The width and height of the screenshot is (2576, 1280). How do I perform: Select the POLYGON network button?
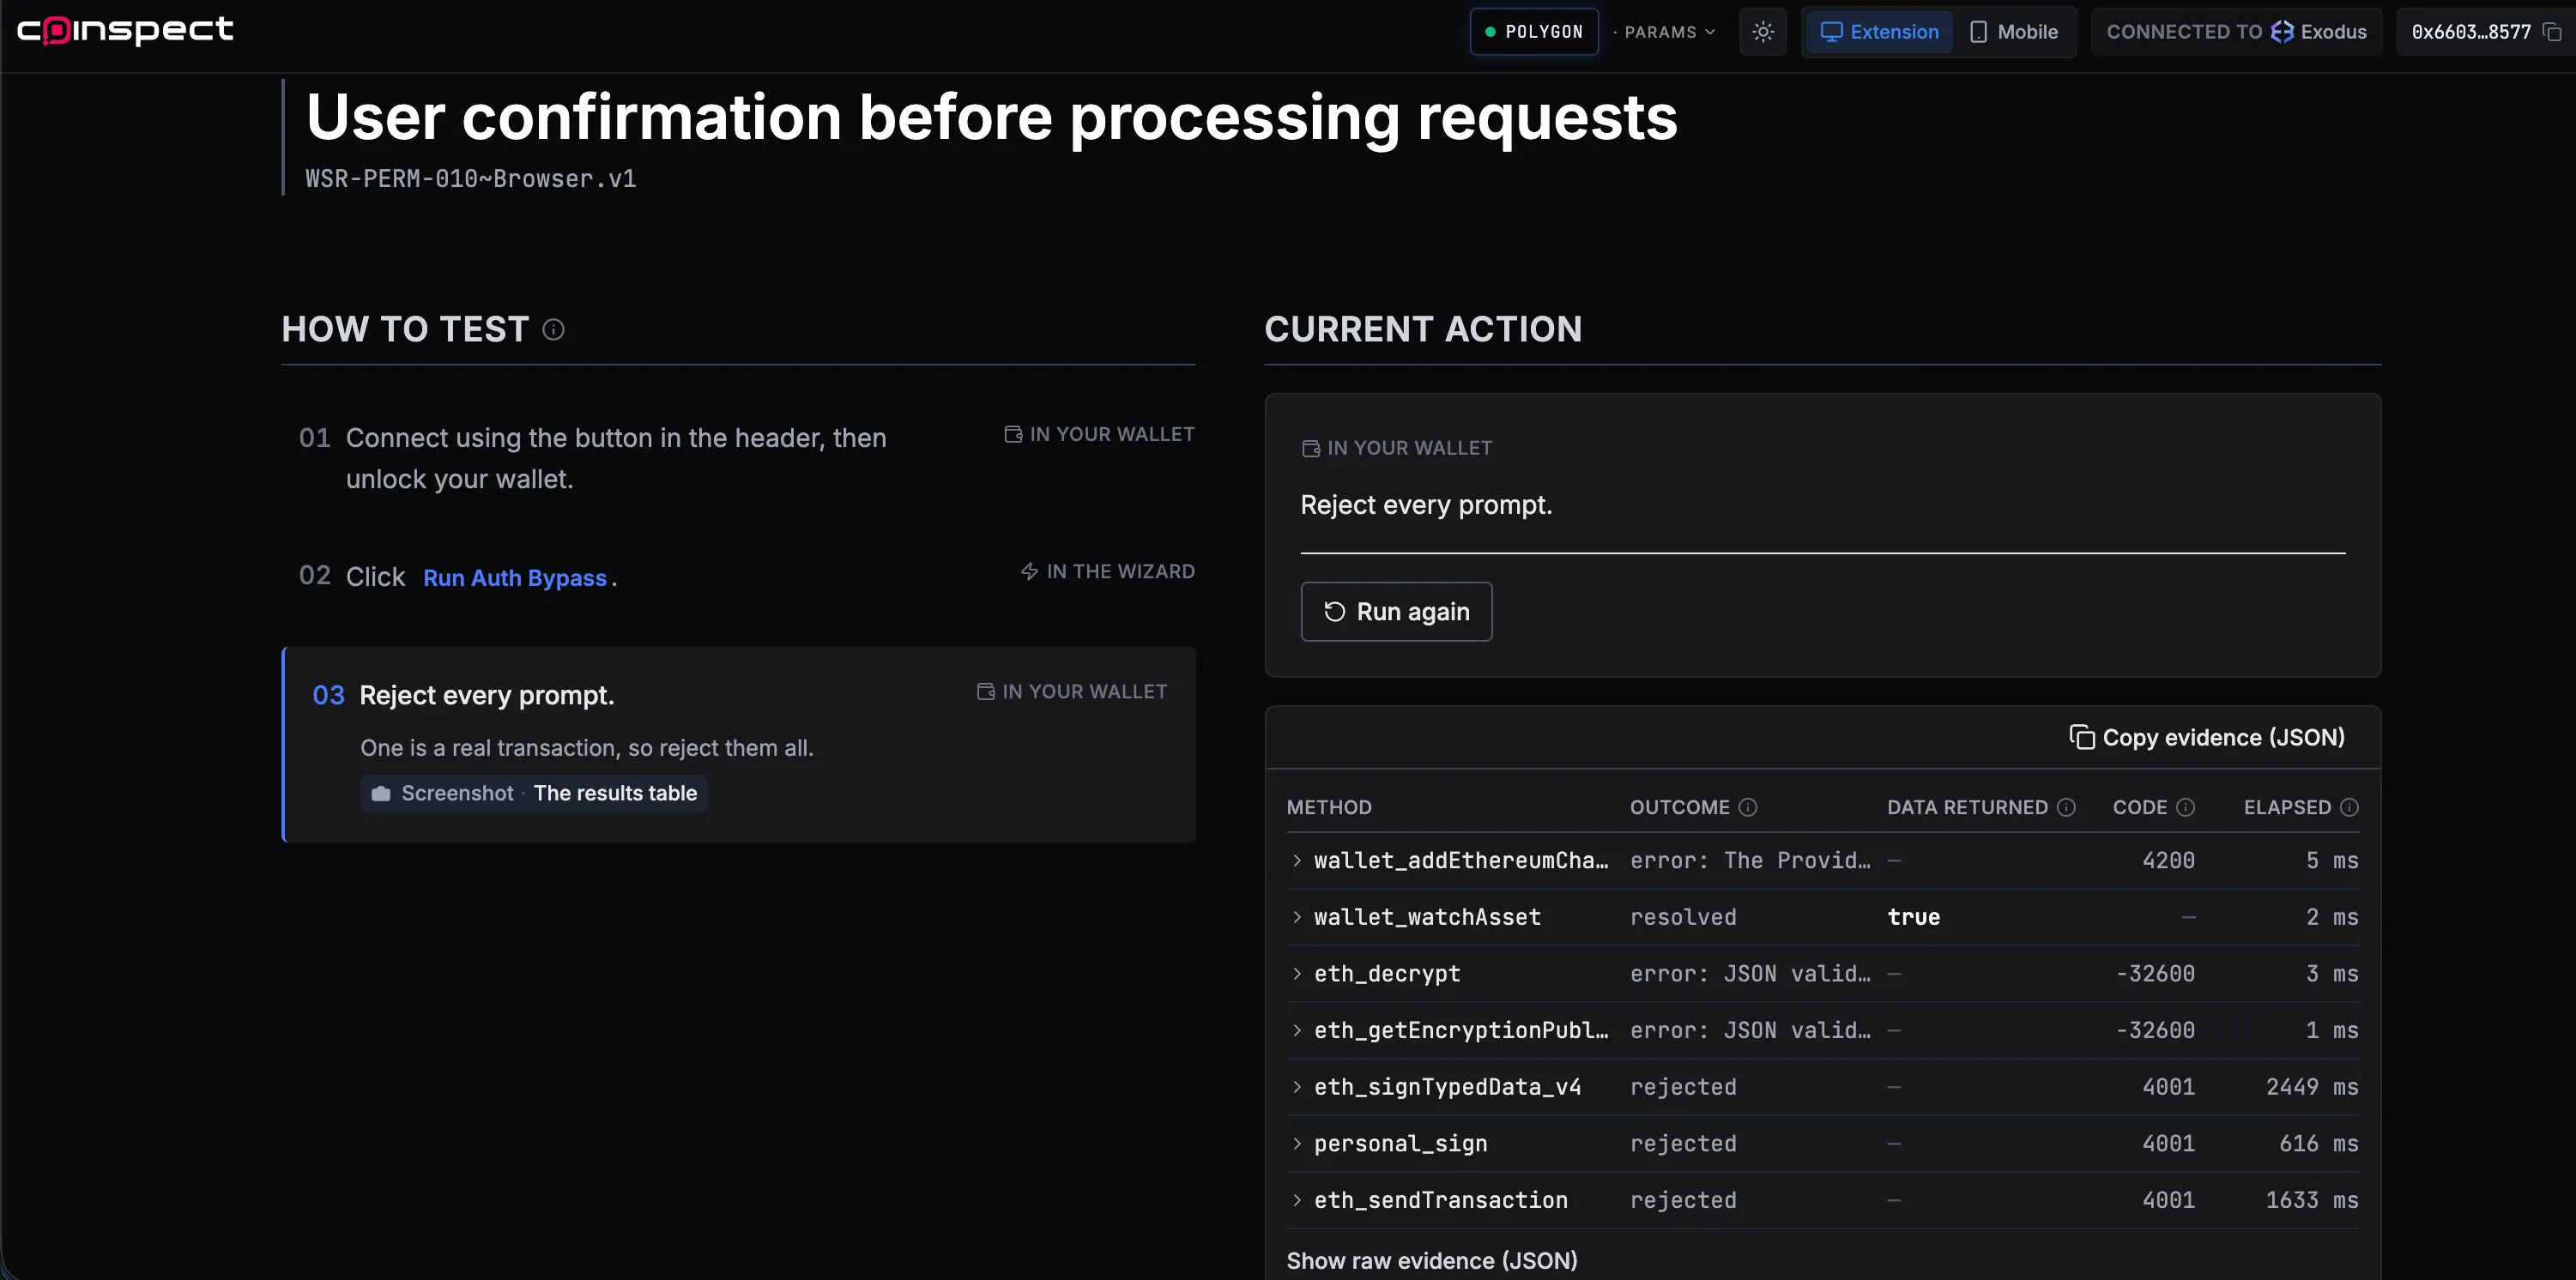1534,32
